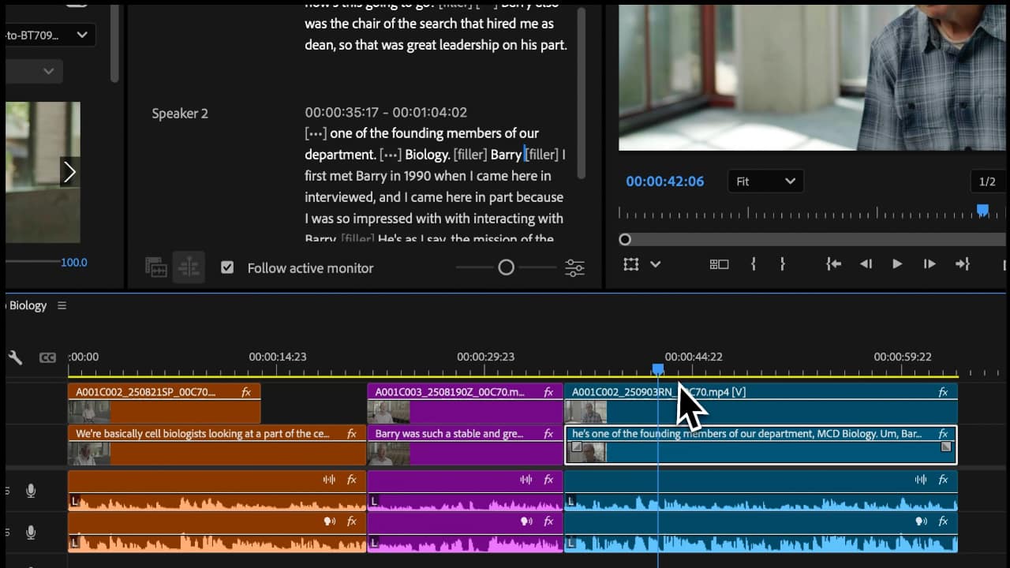Click 00:00:14:23 on the timeline ruler

278,357
